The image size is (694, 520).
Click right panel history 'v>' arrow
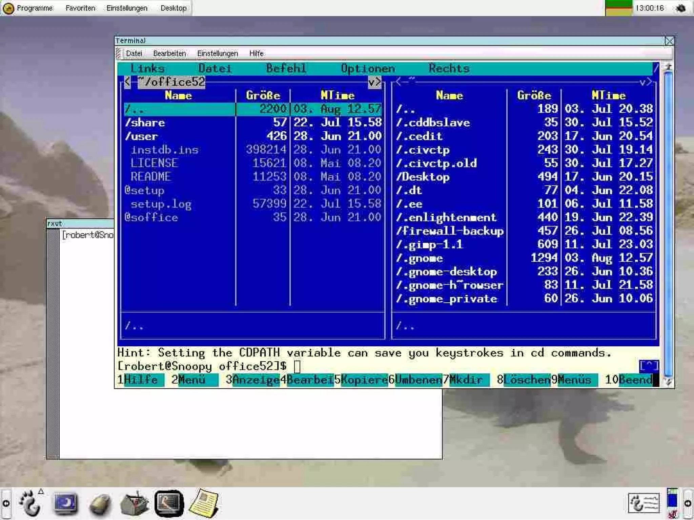[645, 82]
